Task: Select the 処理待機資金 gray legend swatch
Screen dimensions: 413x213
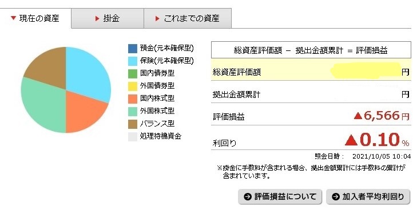Action: click(133, 137)
